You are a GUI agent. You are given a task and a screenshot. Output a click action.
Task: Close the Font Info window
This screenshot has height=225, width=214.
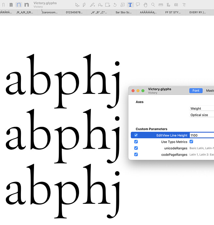[x=133, y=91]
